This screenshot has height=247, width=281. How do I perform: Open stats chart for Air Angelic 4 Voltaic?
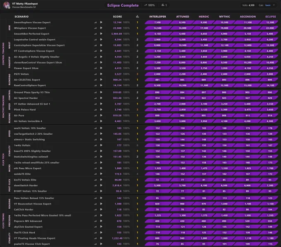[x=95, y=57]
